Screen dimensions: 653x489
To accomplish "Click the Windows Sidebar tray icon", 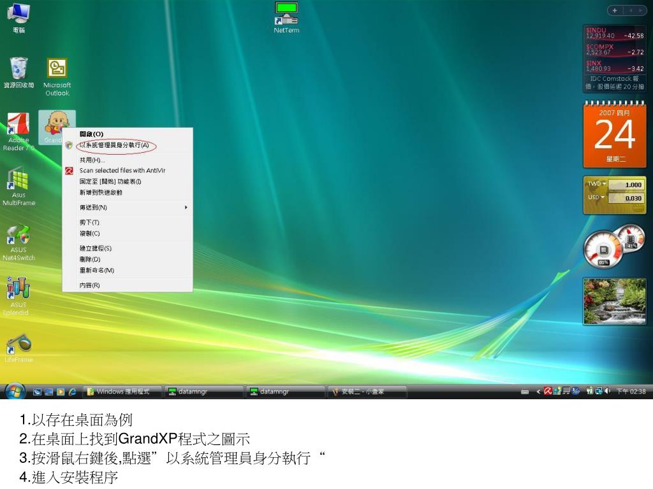I will click(557, 391).
